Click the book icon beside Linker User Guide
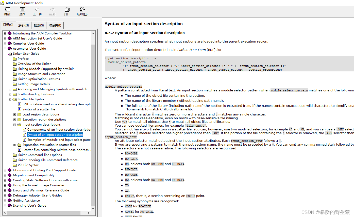Viewport: 354px width, 217px height. pos(10,53)
